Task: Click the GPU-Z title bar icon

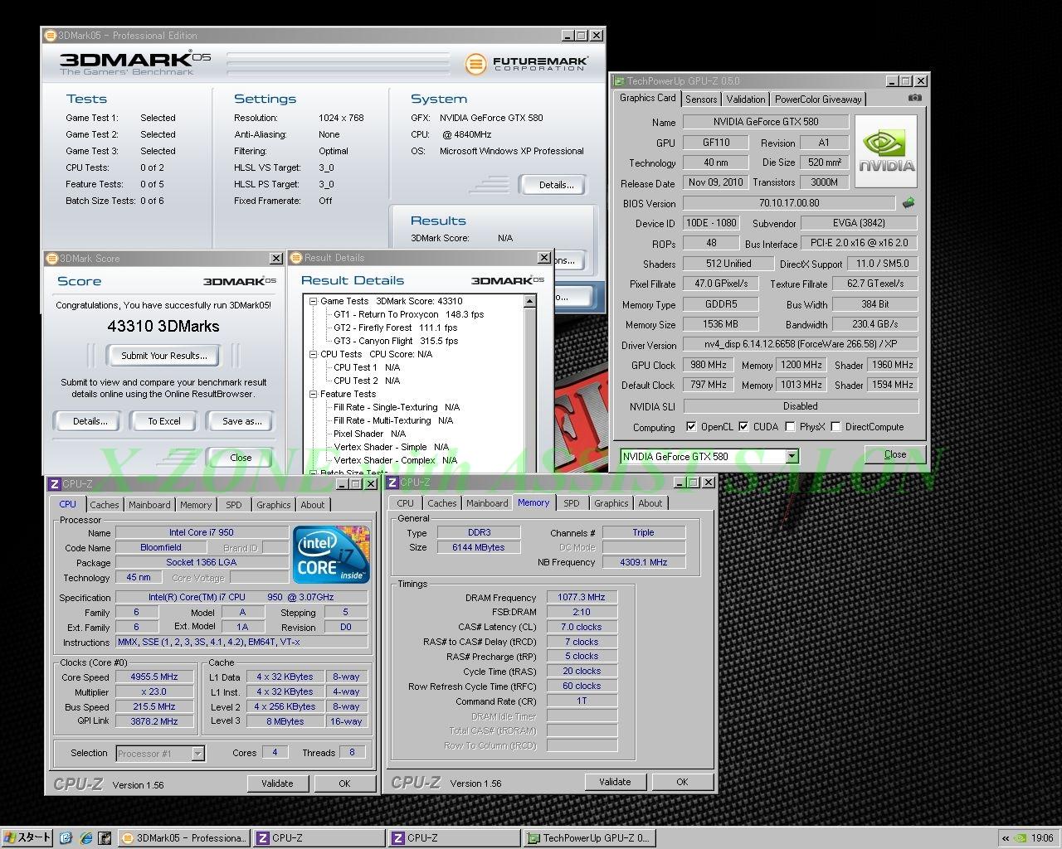Action: pyautogui.click(x=619, y=81)
